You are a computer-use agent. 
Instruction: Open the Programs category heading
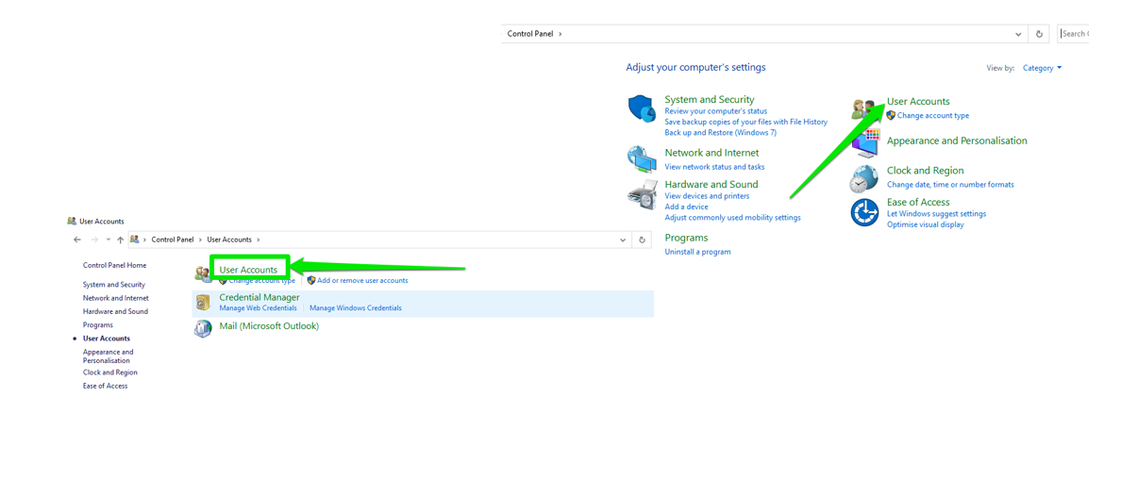(686, 238)
